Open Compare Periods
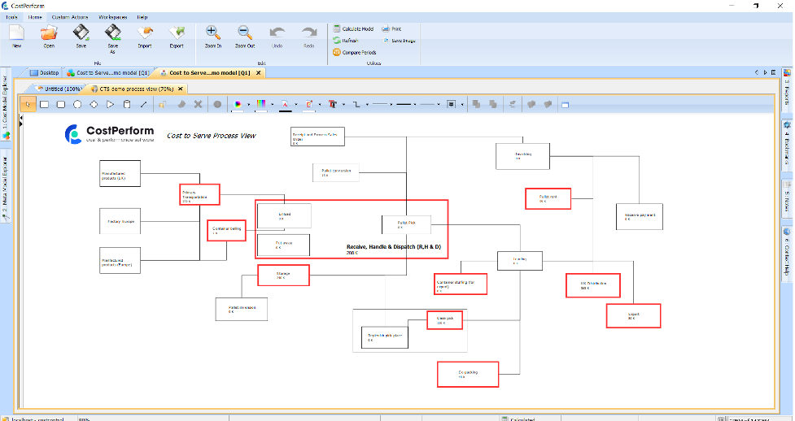 tap(355, 52)
